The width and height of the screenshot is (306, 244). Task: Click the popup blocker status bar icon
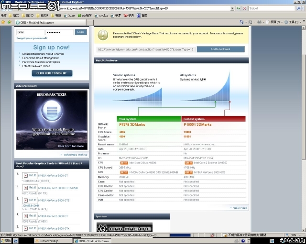212,235
